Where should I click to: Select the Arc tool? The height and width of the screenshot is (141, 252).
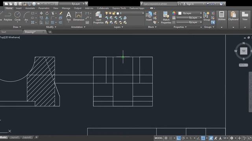(x=26, y=16)
